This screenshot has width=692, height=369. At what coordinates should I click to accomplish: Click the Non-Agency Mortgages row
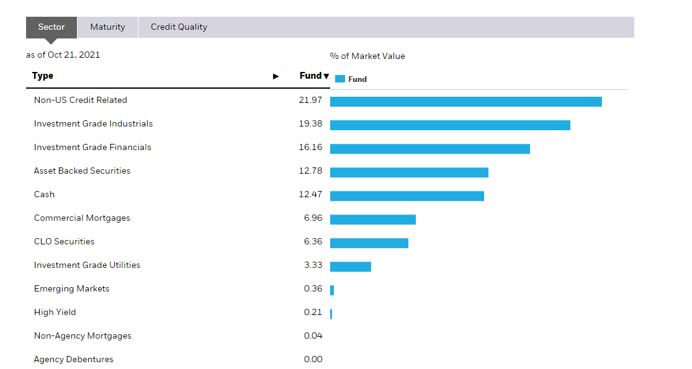(83, 336)
